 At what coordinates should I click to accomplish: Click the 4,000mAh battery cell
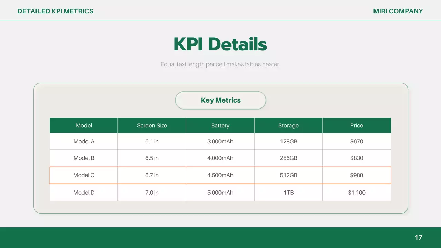point(220,158)
